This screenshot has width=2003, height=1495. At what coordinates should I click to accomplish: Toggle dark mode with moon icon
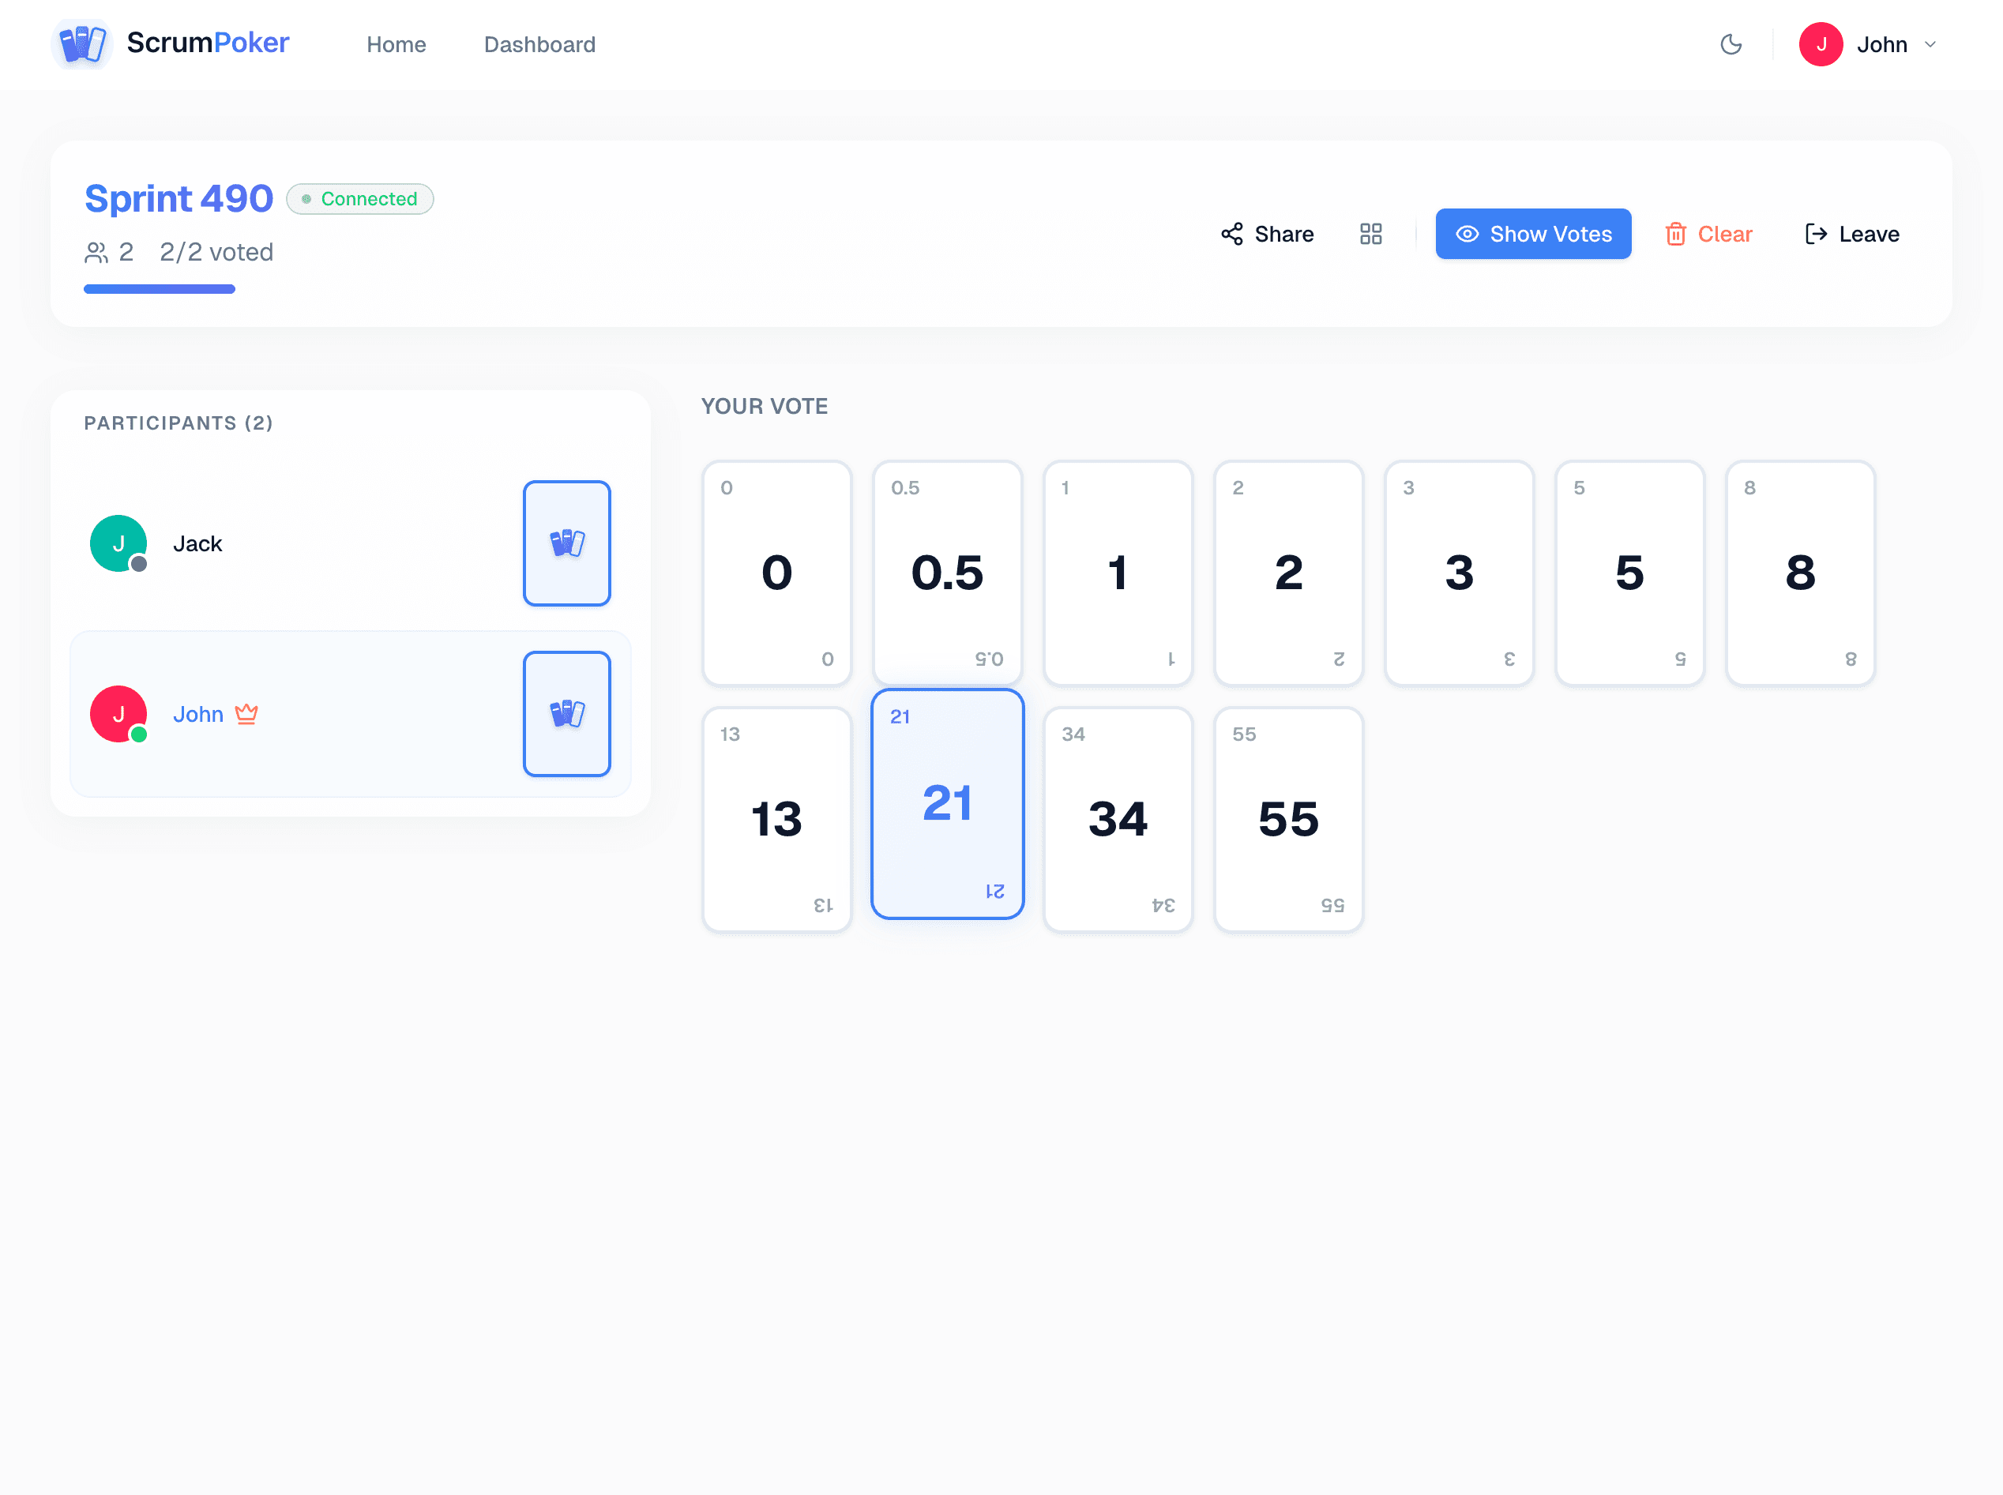[x=1731, y=44]
